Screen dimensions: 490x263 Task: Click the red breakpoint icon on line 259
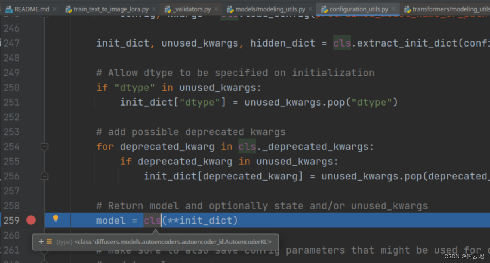point(31,220)
